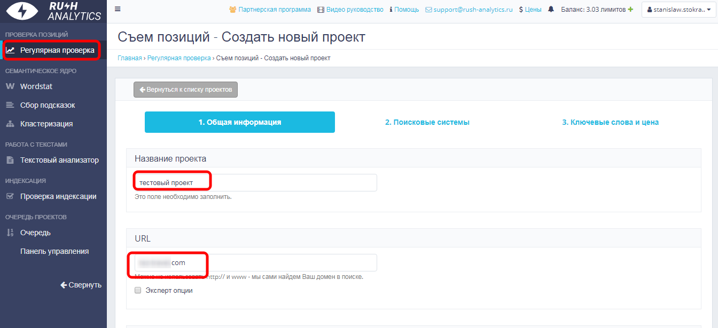The image size is (718, 328).
Task: Go to Главная breadcrumb link
Action: click(x=130, y=58)
